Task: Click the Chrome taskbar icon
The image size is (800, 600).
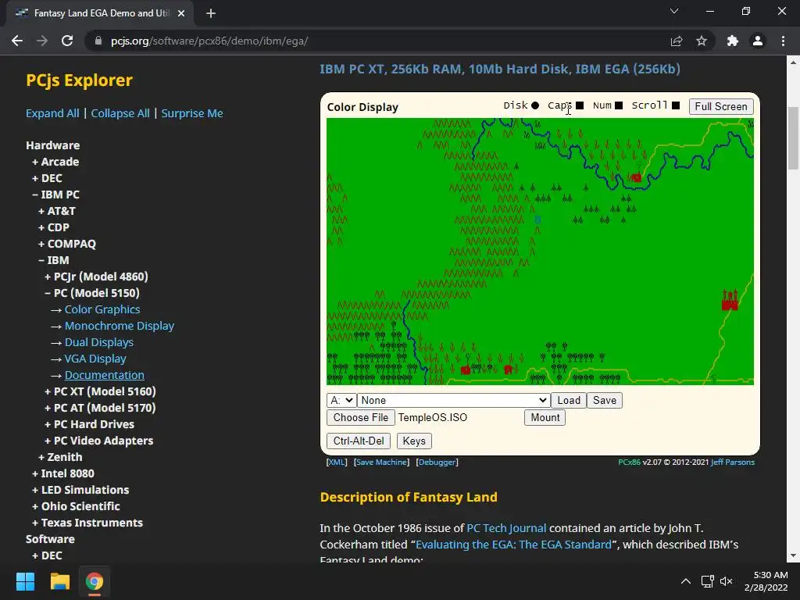Action: [95, 581]
